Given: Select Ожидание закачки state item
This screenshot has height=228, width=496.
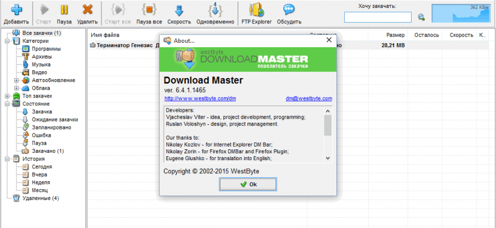Looking at the screenshot, I should point(55,120).
